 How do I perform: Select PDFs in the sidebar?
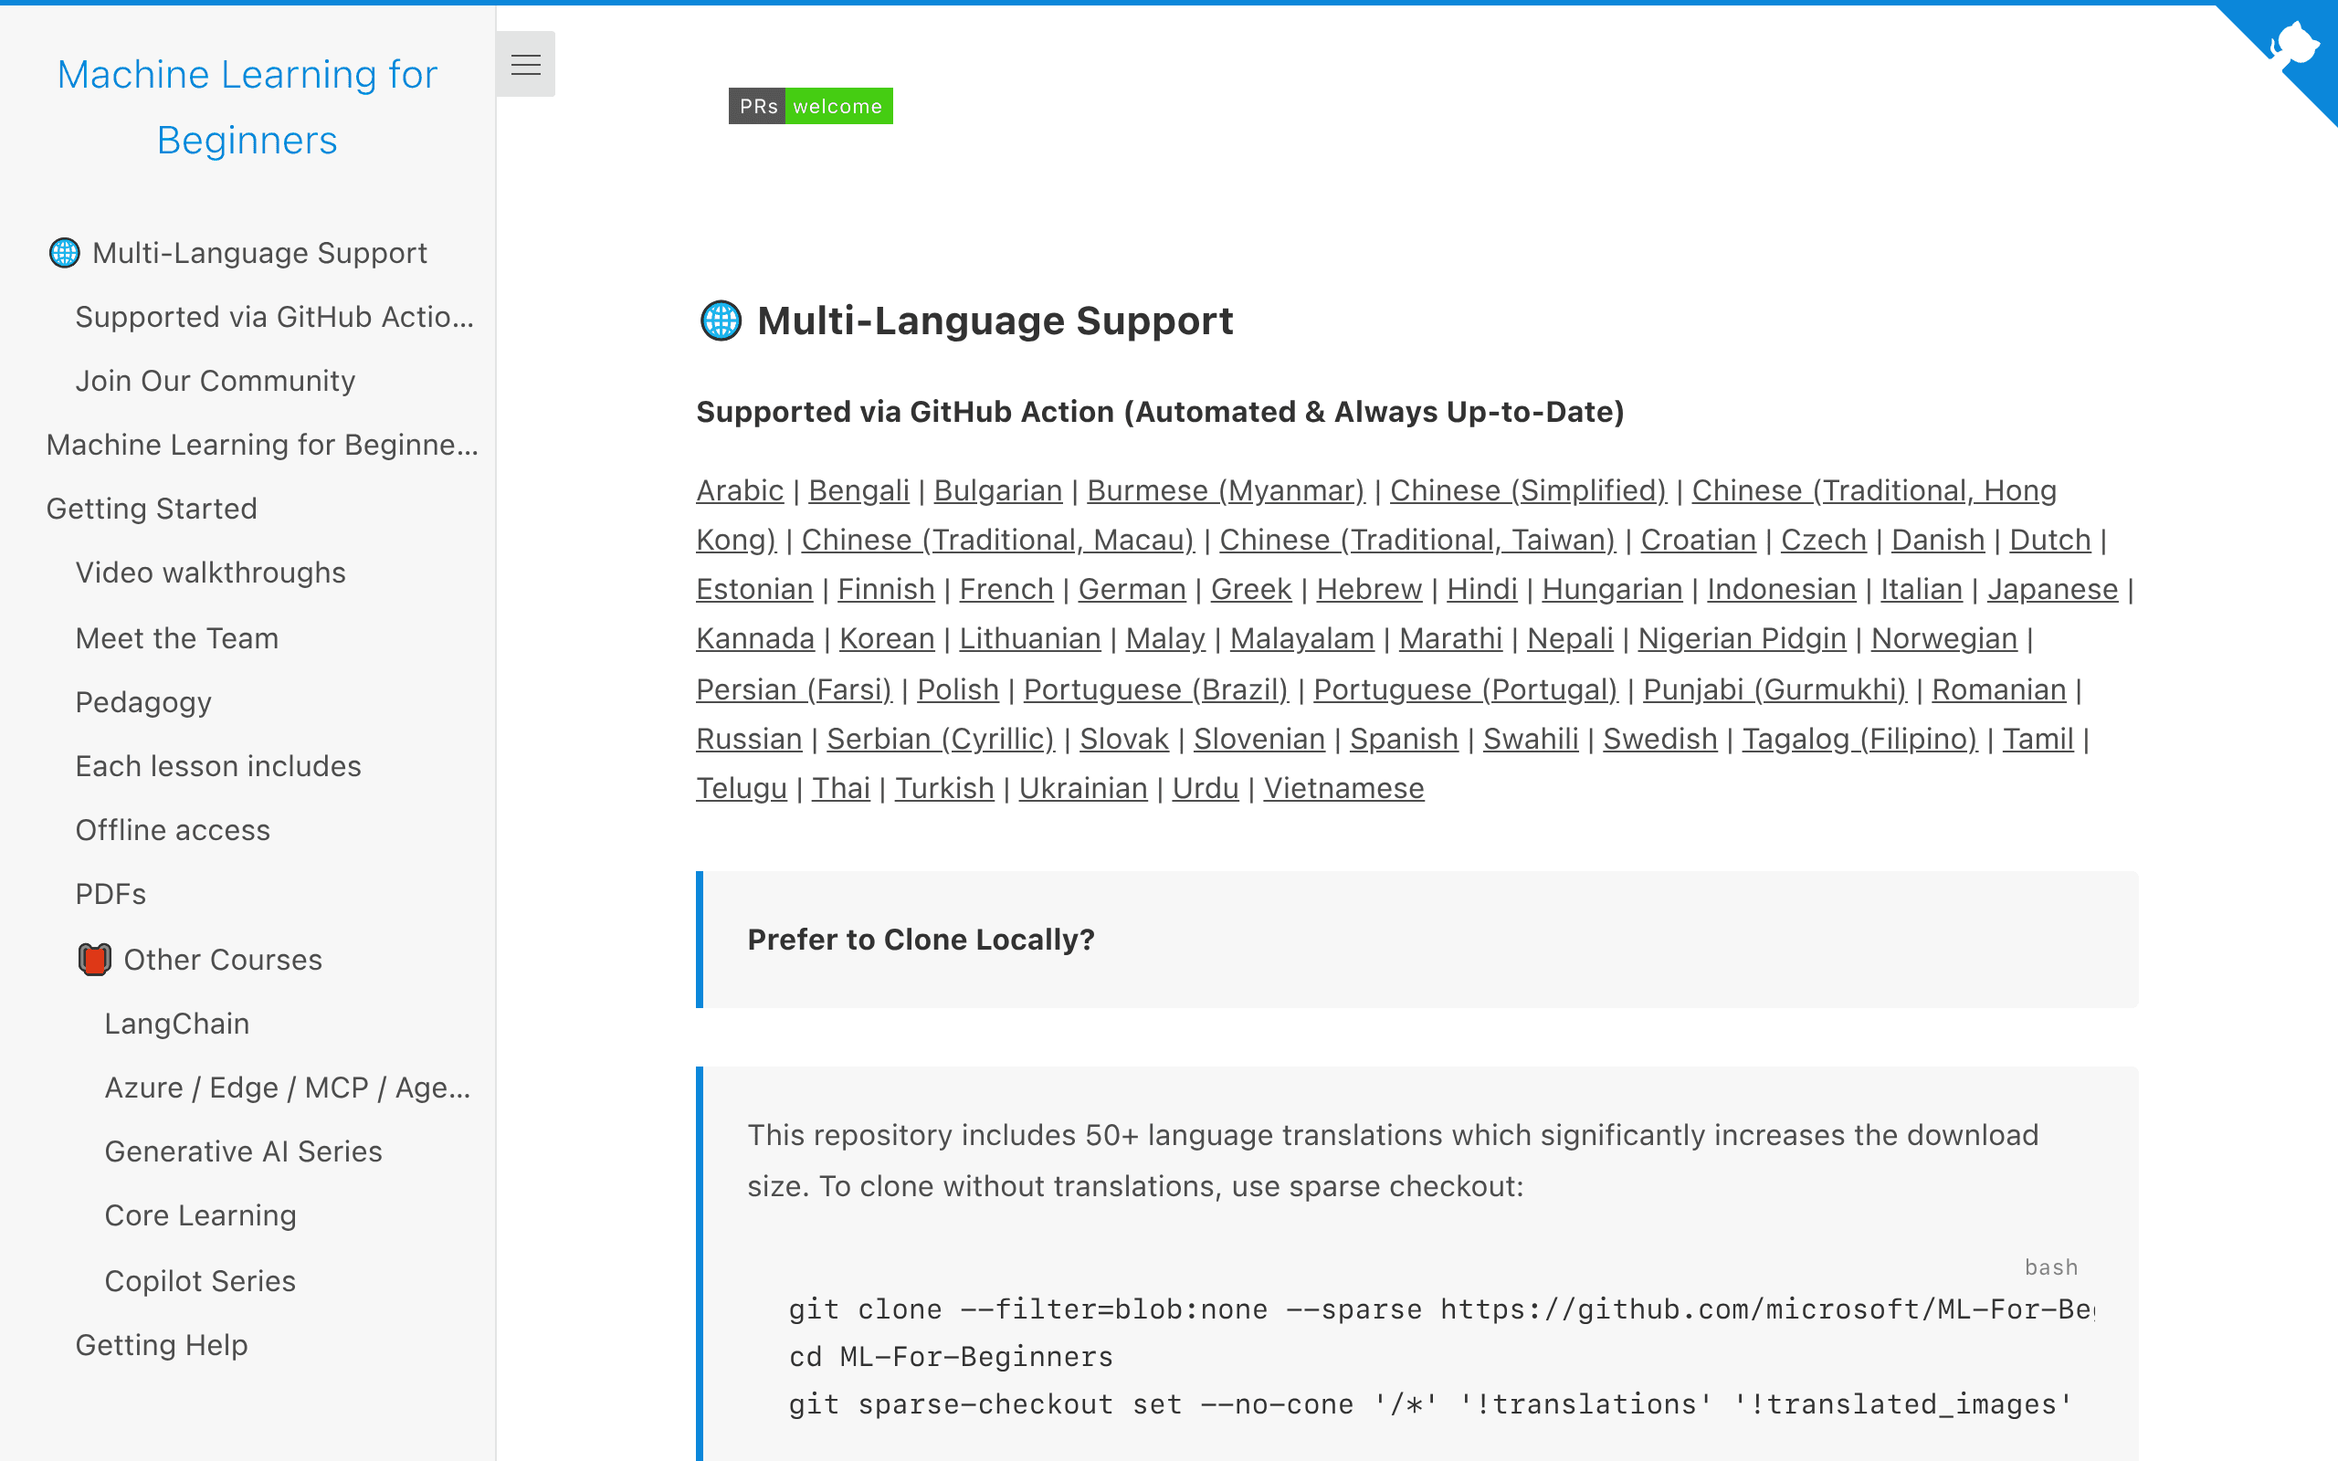point(111,894)
